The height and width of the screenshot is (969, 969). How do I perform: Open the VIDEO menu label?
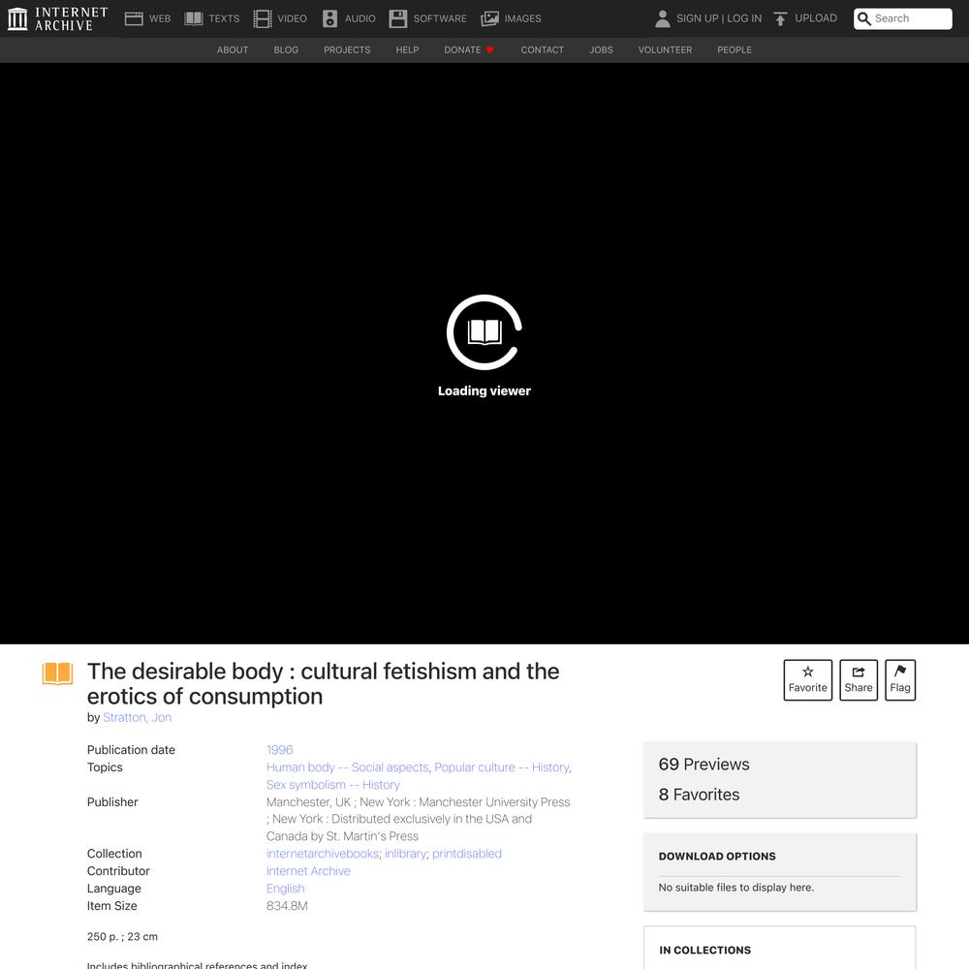292,18
